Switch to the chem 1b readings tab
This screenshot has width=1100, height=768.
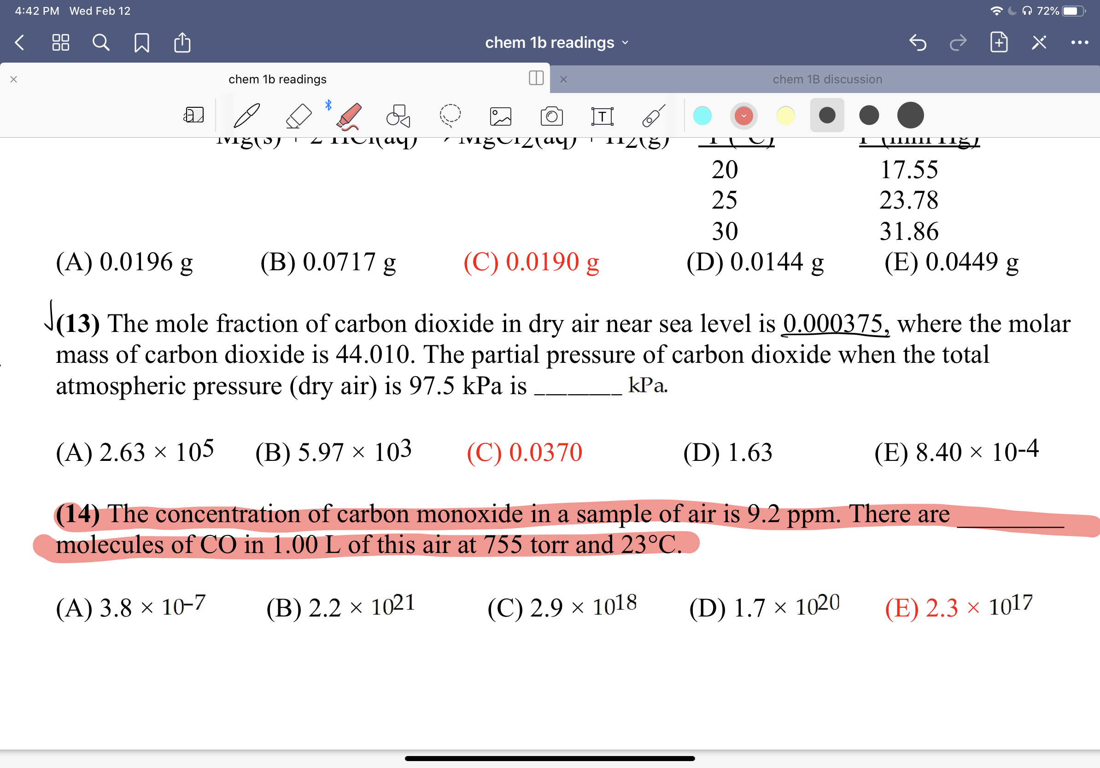pos(277,79)
